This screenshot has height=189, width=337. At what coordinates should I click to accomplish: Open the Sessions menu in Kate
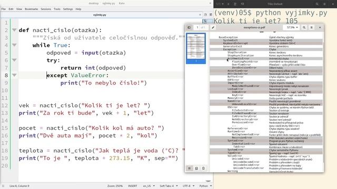click(x=46, y=9)
